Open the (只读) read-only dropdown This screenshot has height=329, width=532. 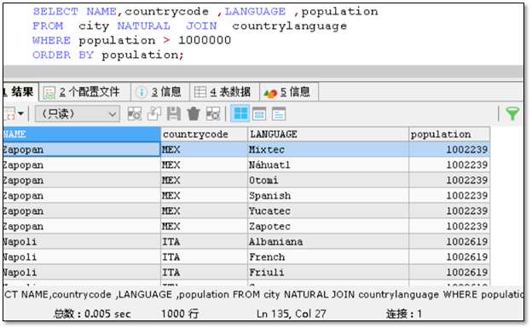78,113
